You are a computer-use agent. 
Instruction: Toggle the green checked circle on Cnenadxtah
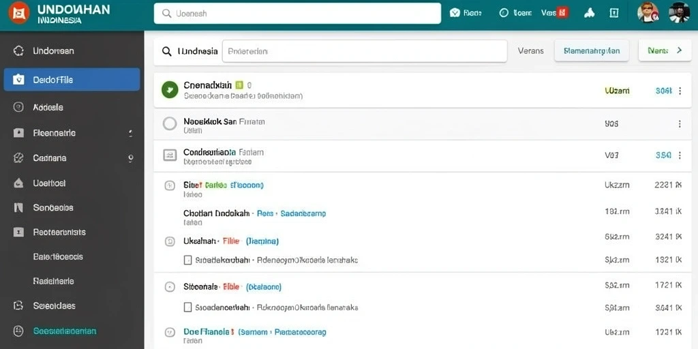[x=170, y=90]
